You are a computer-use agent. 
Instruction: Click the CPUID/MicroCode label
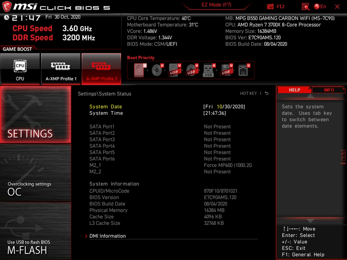coord(109,191)
